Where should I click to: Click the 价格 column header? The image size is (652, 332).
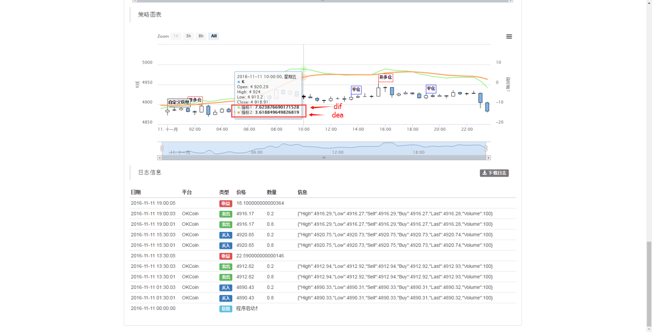(x=241, y=192)
